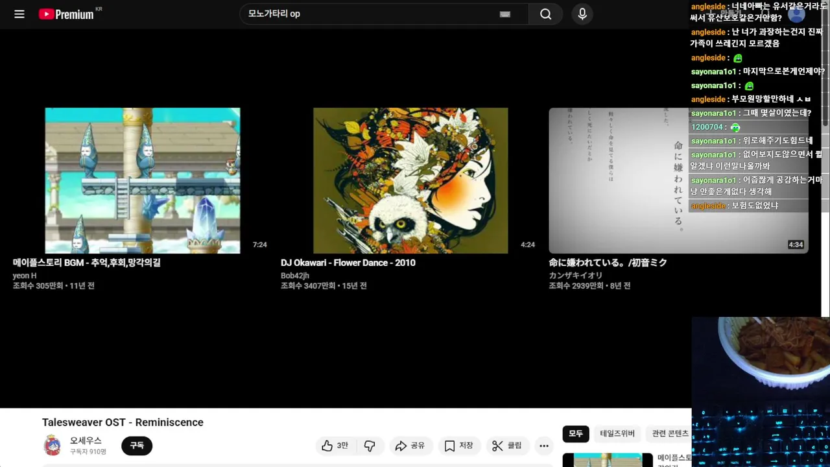Open the DJ Okawari Flower Dance thumbnail

point(410,180)
